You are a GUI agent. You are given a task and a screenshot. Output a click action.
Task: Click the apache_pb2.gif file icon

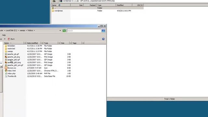pos(6,60)
